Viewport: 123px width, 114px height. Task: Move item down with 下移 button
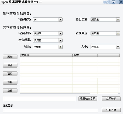pyautogui.click(x=10, y=82)
